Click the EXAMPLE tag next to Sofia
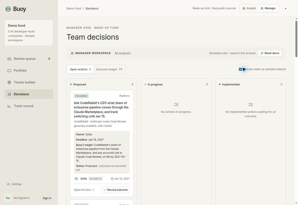 (x=96, y=179)
